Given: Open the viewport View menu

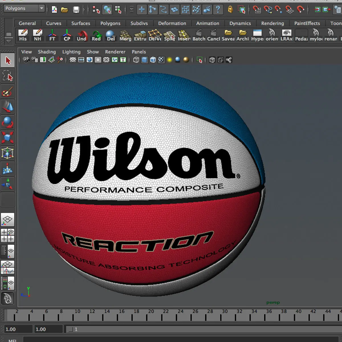Looking at the screenshot, I should pos(27,52).
